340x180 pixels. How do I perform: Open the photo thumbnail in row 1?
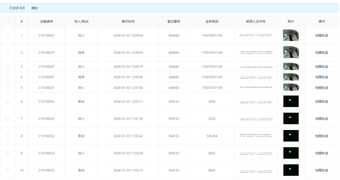pos(291,35)
